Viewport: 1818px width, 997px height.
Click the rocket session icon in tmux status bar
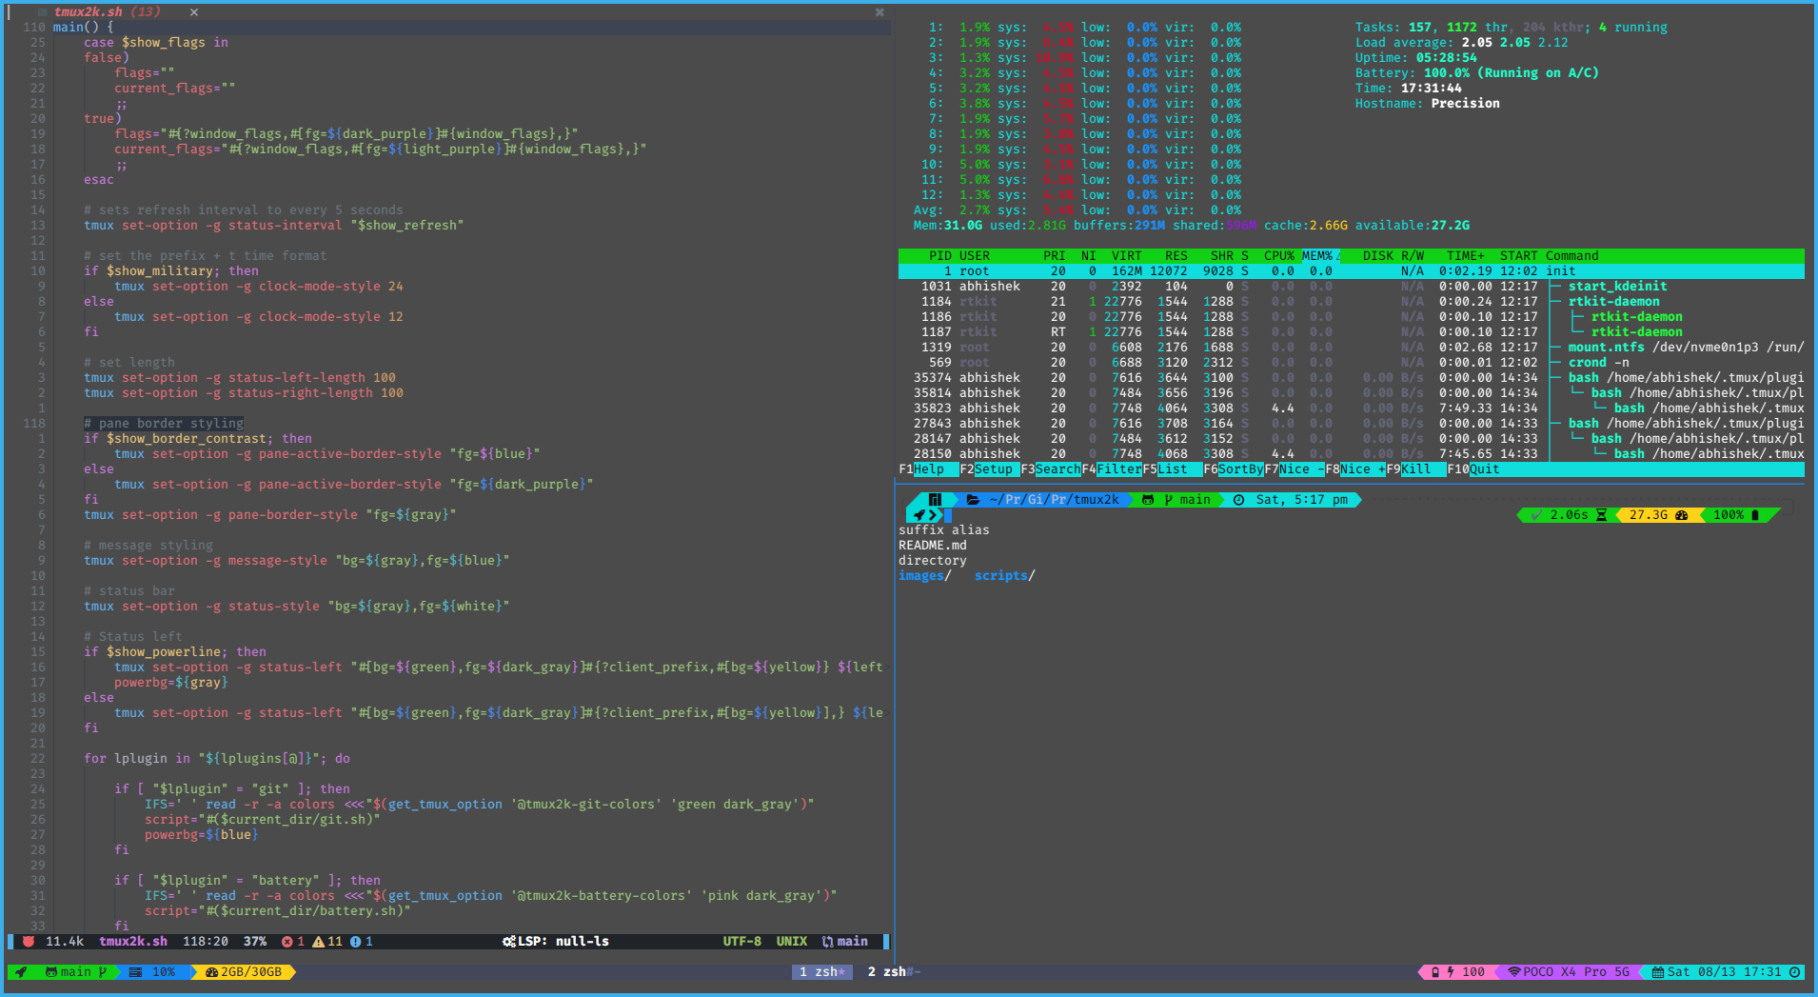pos(22,972)
